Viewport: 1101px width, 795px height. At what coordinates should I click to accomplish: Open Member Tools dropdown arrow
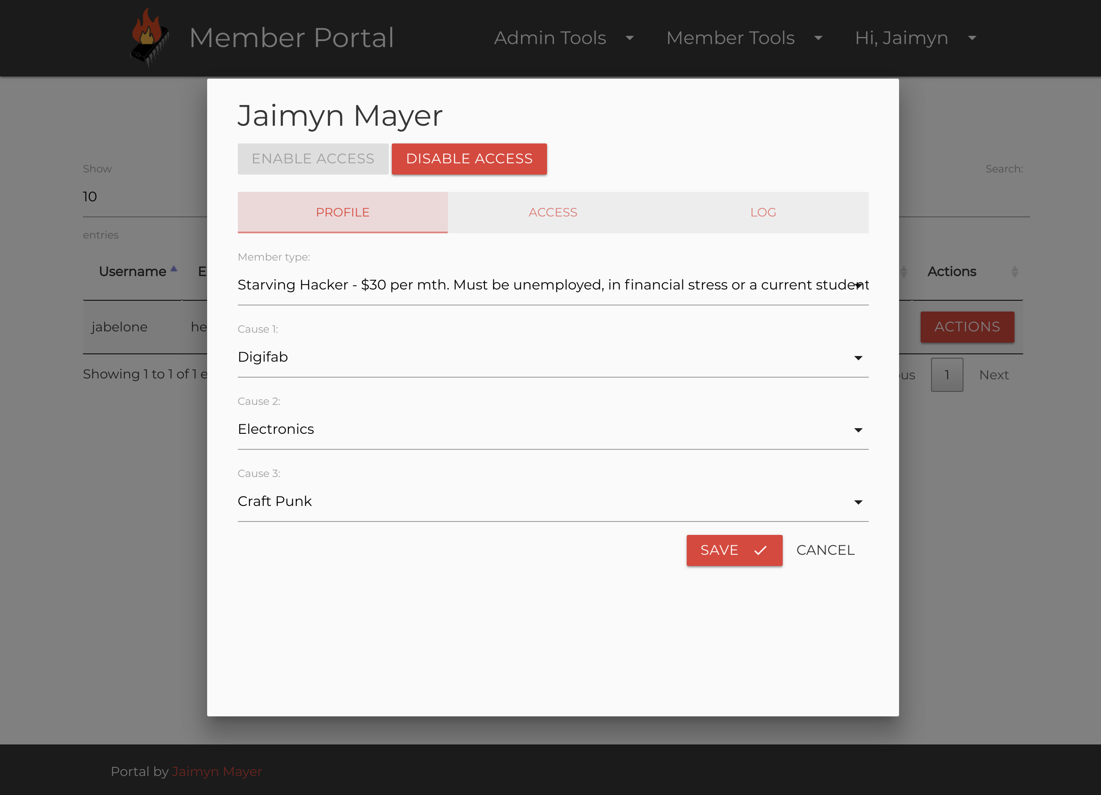point(818,38)
